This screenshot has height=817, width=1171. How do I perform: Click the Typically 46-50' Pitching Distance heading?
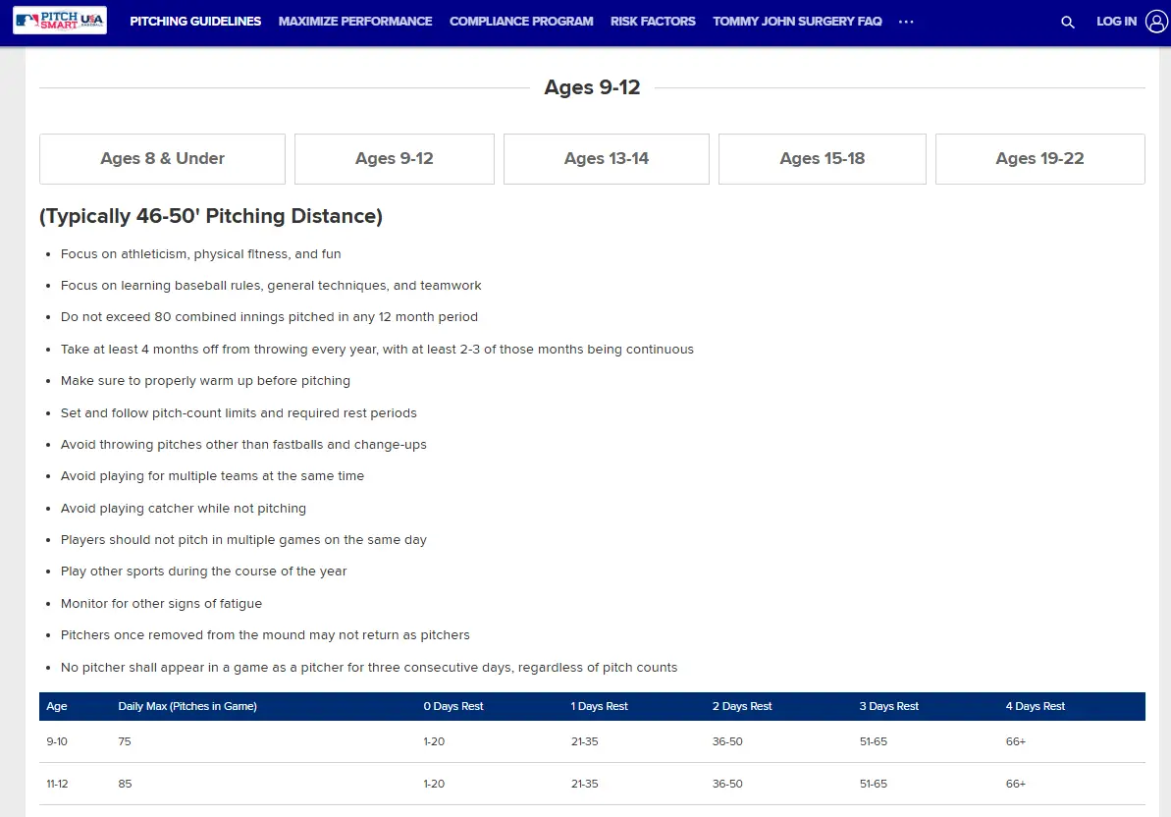211,217
